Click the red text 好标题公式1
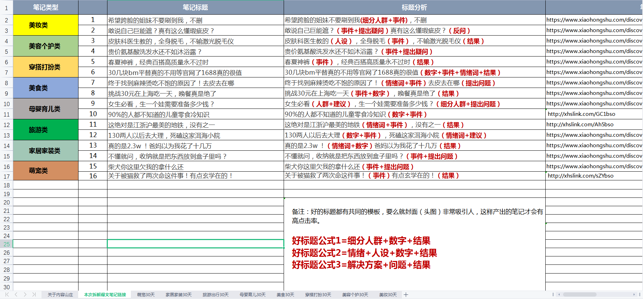 (x=361, y=241)
